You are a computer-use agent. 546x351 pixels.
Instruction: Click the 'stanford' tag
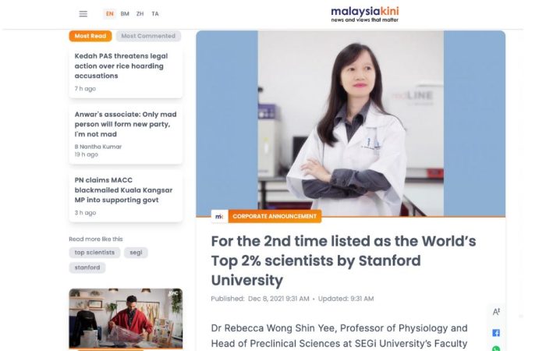pyautogui.click(x=87, y=268)
